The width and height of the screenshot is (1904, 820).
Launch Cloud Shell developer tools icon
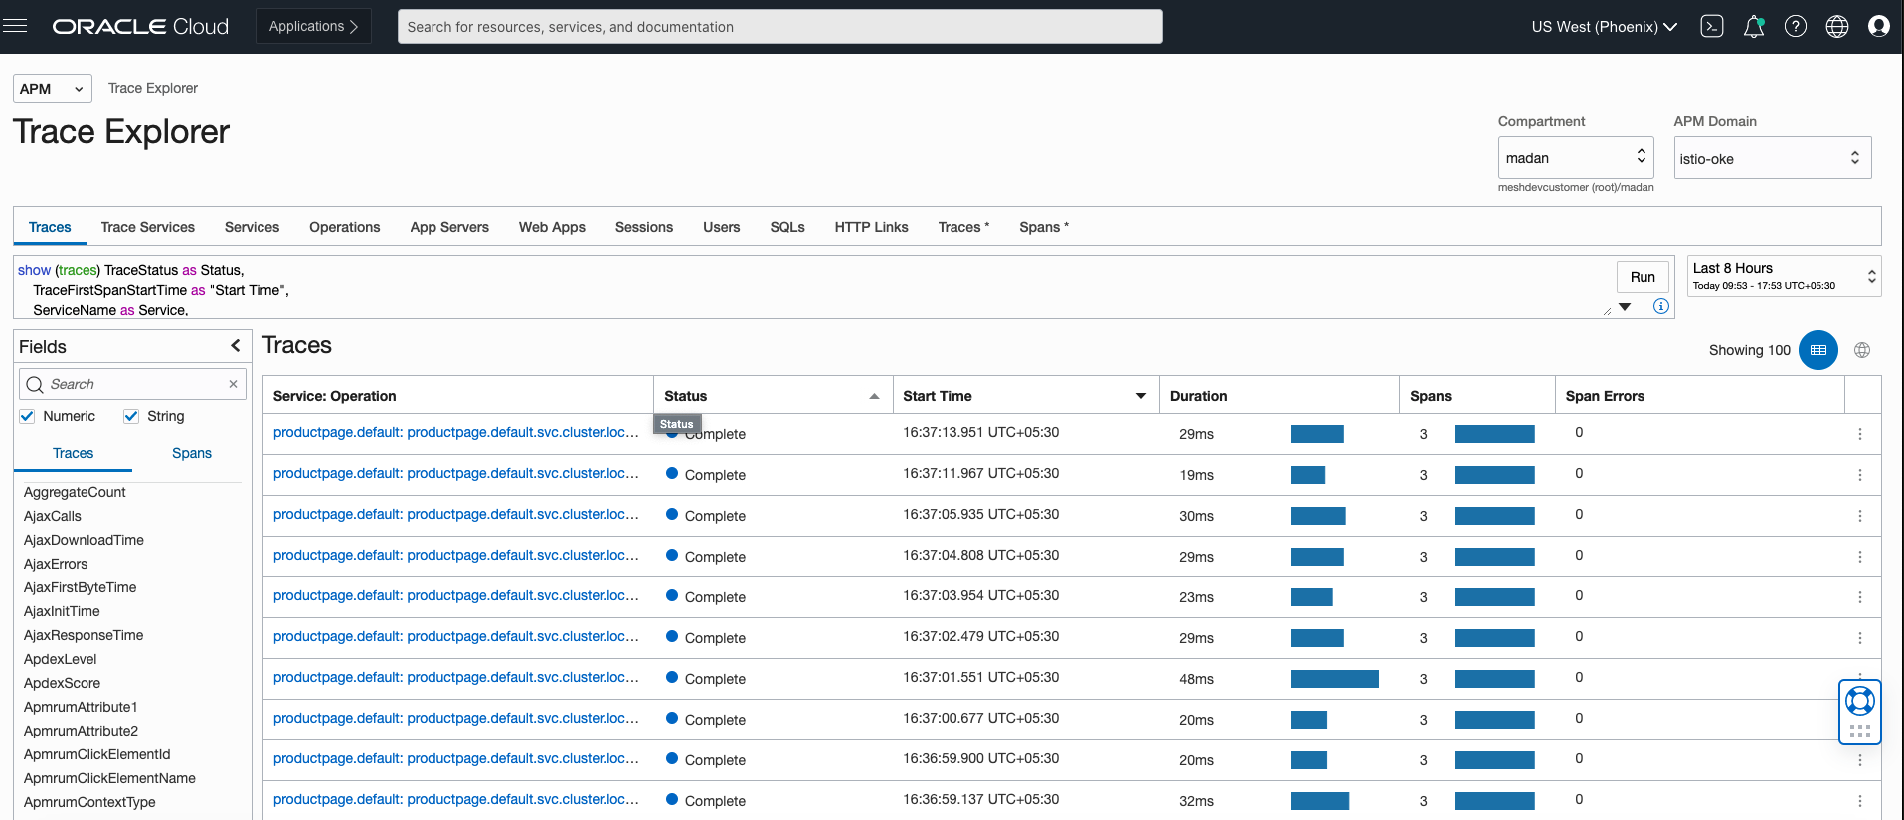1711,27
